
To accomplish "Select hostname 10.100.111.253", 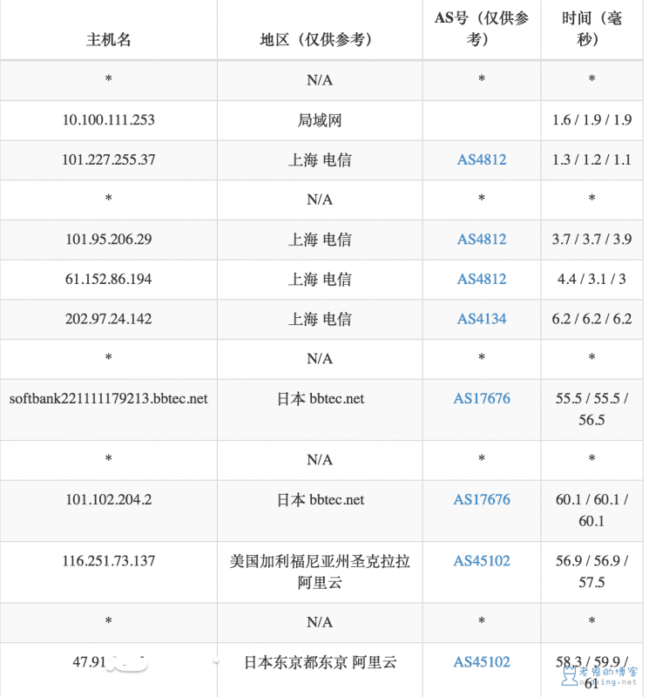I will 109,120.
